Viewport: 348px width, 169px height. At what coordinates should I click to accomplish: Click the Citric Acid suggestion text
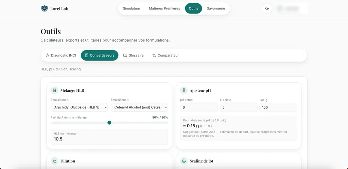[235, 134]
